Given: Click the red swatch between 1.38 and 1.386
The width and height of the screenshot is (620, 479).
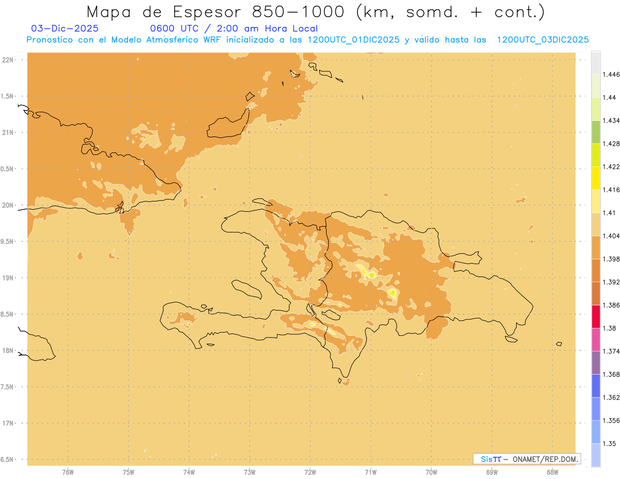Looking at the screenshot, I should (596, 316).
